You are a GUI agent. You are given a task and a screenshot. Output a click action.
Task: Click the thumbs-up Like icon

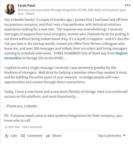(6, 136)
